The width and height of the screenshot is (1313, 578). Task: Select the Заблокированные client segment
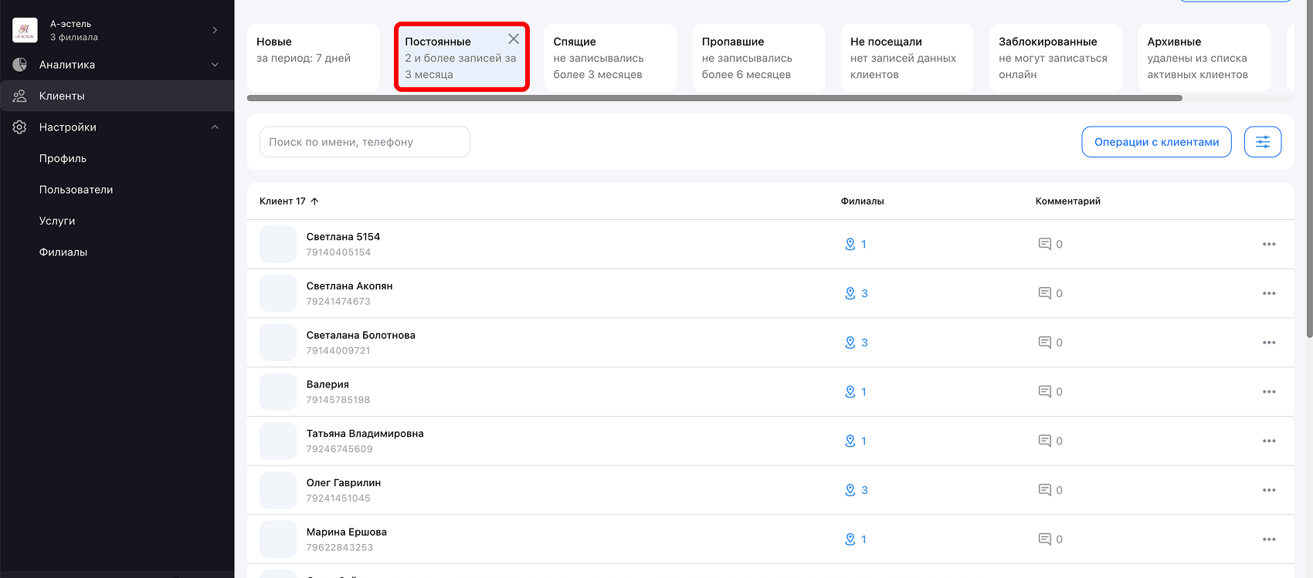pyautogui.click(x=1056, y=58)
